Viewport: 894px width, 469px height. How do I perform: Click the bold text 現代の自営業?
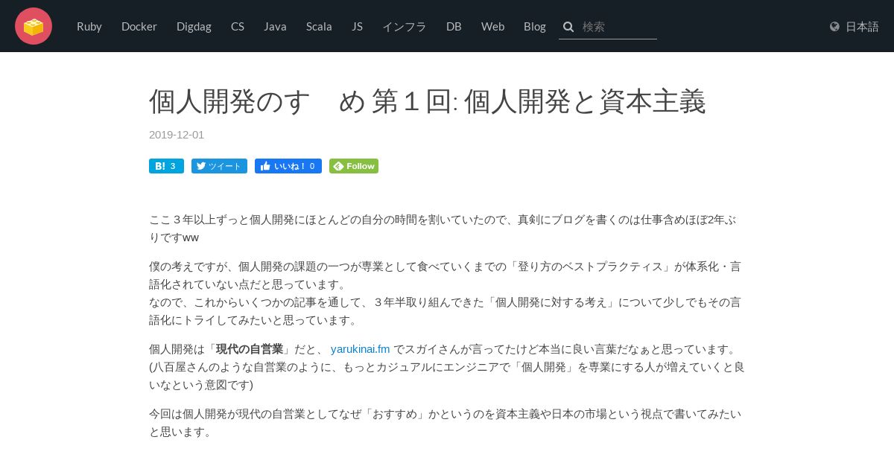[250, 348]
